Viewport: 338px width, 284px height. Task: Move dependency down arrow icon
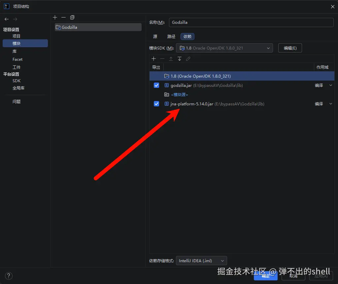pos(180,59)
